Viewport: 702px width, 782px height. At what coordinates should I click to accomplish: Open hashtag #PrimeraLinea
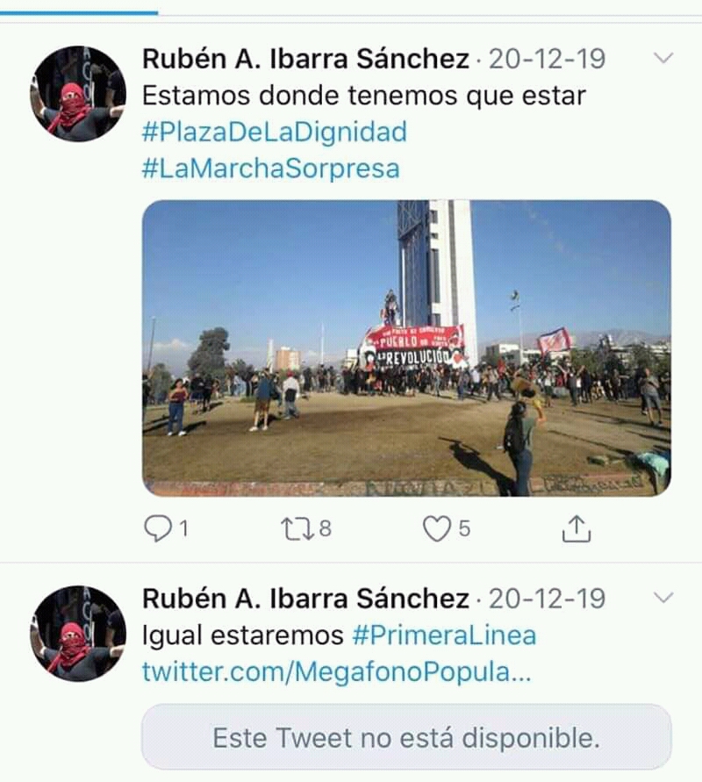coord(444,635)
